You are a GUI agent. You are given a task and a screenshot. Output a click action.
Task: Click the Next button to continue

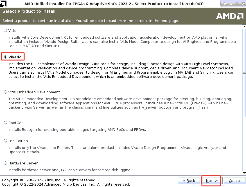pyautogui.click(x=211, y=181)
